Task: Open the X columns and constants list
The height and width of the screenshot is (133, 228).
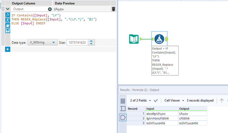Action: point(8,20)
